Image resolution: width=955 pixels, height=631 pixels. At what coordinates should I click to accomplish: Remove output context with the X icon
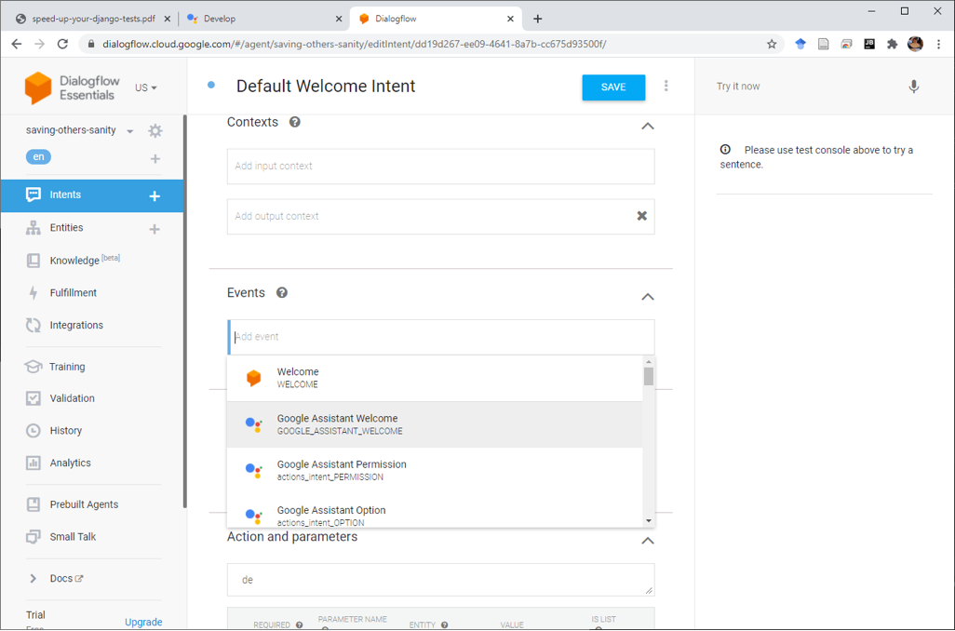pyautogui.click(x=642, y=216)
